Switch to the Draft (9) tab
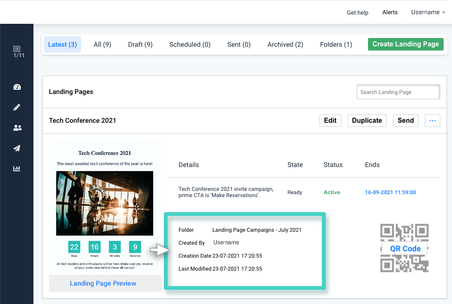 tap(140, 45)
